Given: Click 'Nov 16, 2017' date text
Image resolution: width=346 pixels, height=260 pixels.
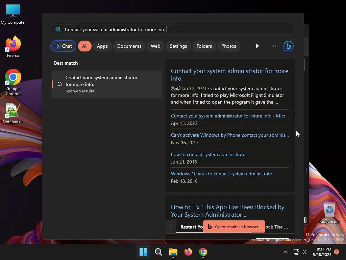Looking at the screenshot, I should tap(184, 143).
